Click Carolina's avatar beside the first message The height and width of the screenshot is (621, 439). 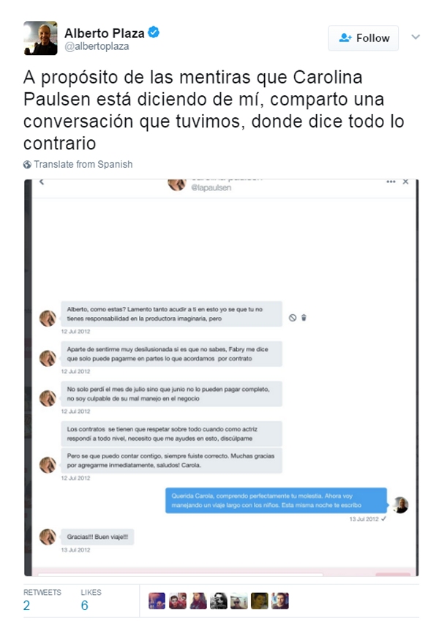[x=48, y=318]
